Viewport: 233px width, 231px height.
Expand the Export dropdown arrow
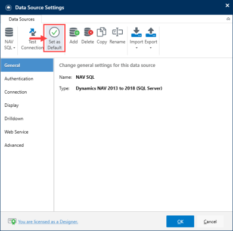click(151, 48)
